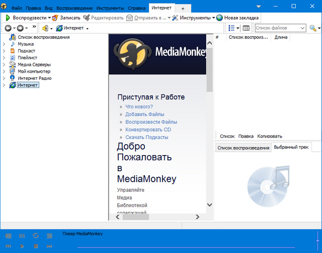This screenshot has width=322, height=253.
Task: Click the Список файлов search field
Action: [280, 28]
